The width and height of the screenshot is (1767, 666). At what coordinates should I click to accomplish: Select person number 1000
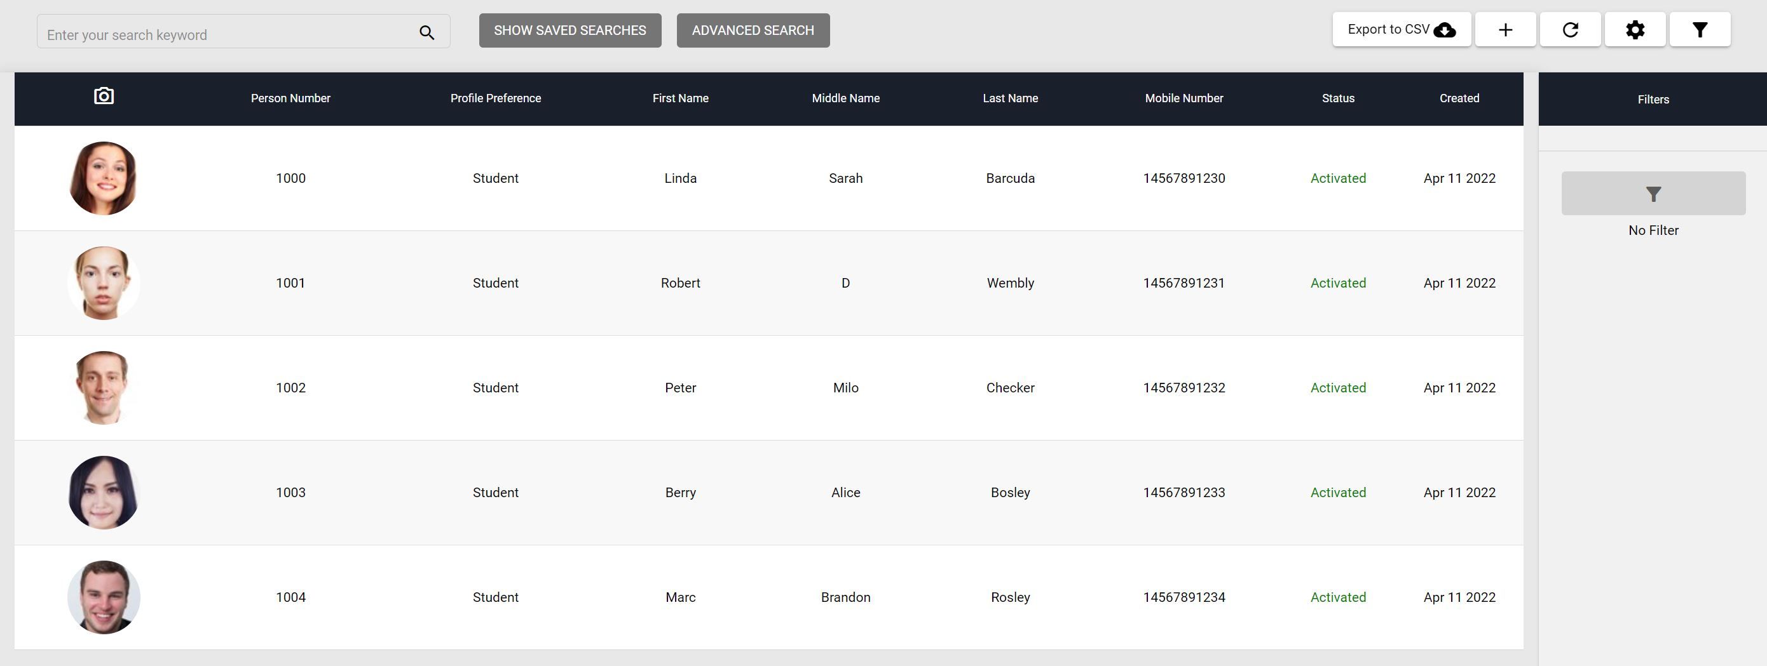pyautogui.click(x=290, y=178)
